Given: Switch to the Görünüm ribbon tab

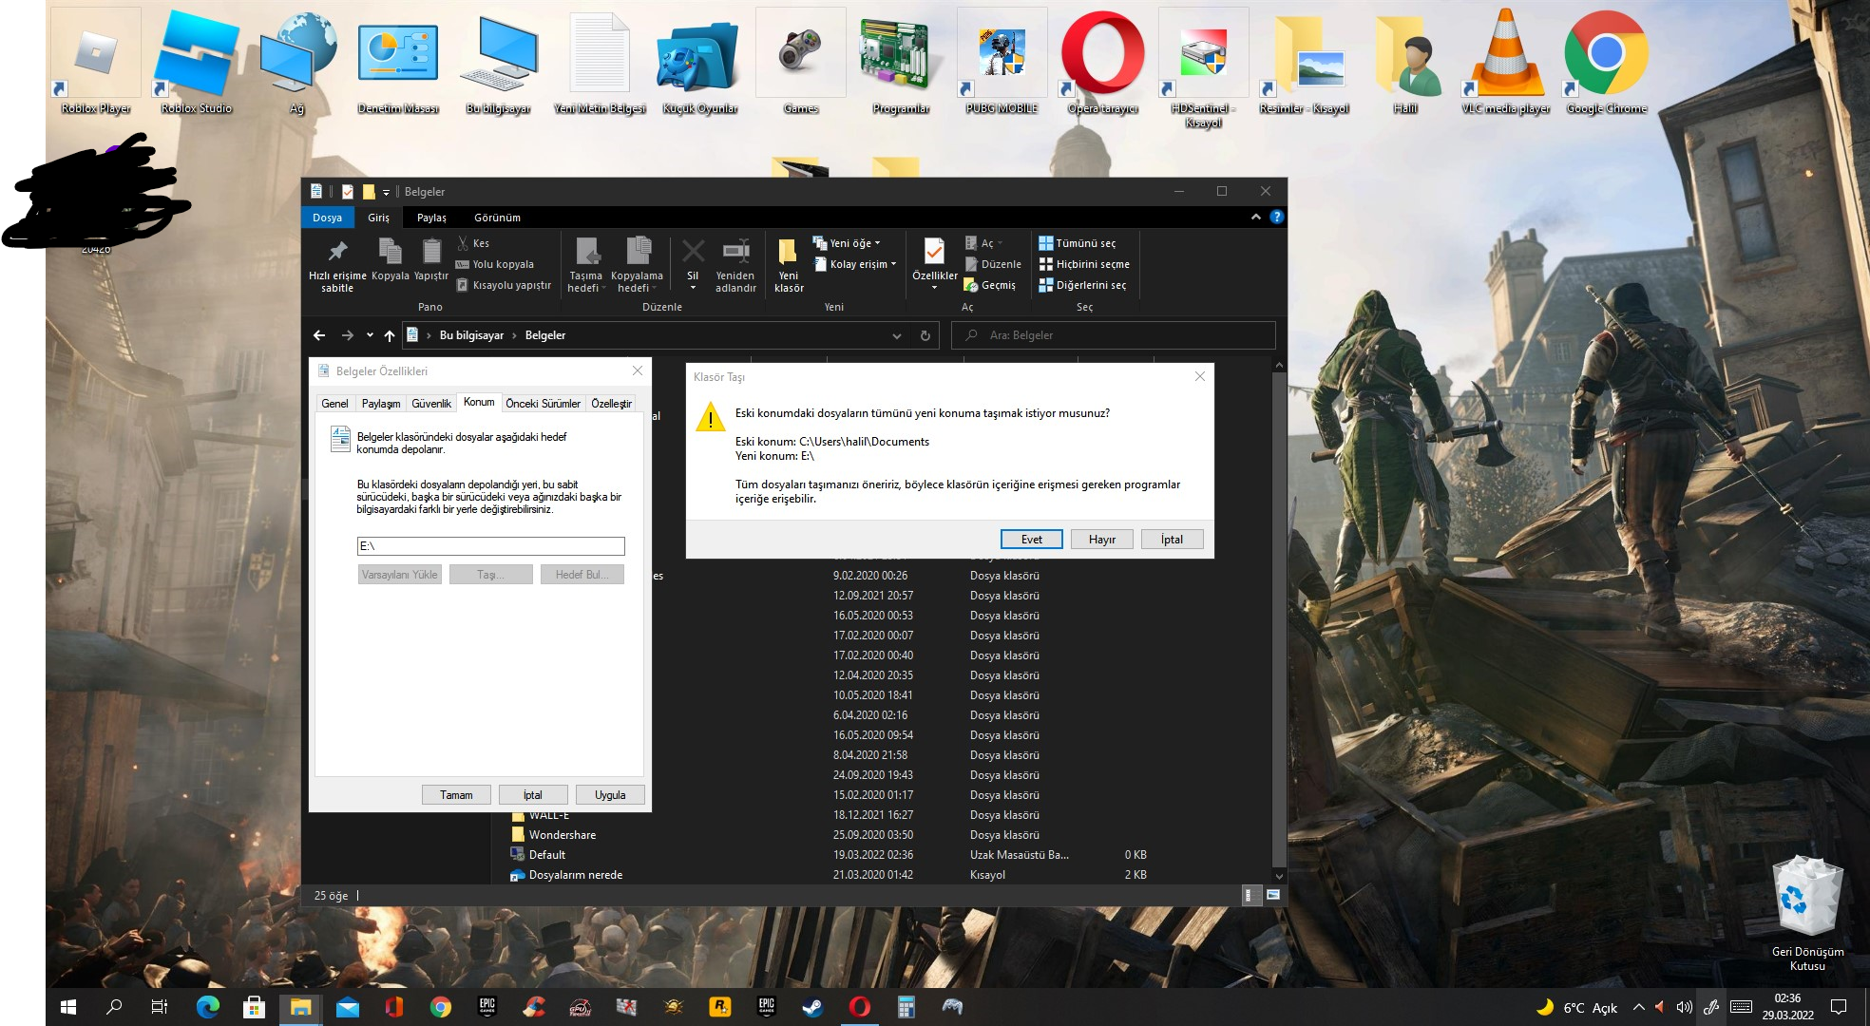Looking at the screenshot, I should 497,218.
